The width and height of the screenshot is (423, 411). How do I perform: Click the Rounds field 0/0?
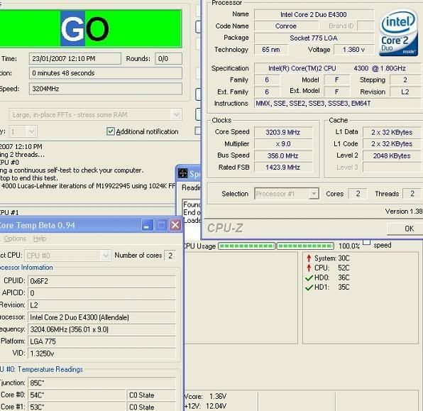coord(169,58)
